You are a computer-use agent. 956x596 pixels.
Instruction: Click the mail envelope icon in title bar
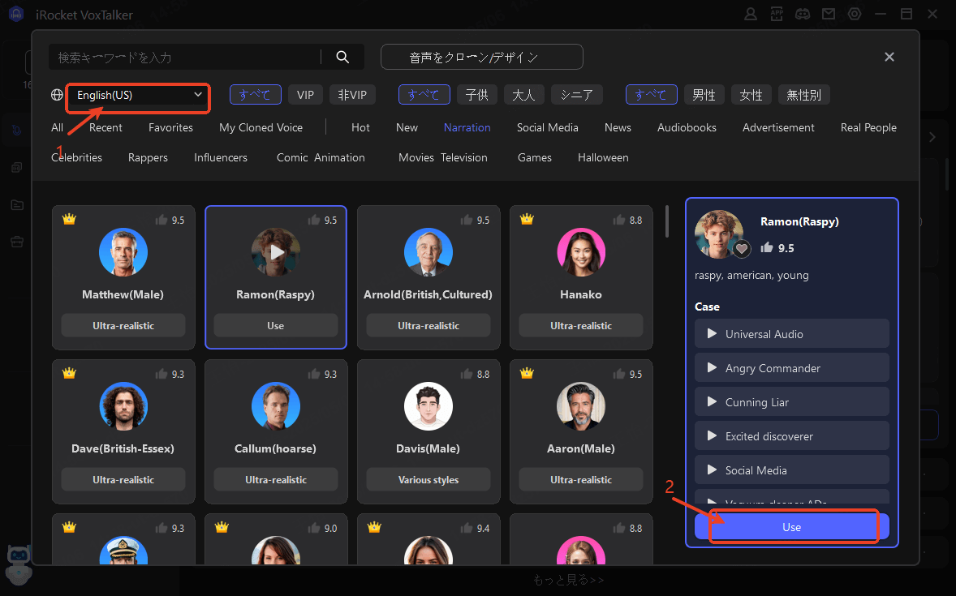click(829, 14)
